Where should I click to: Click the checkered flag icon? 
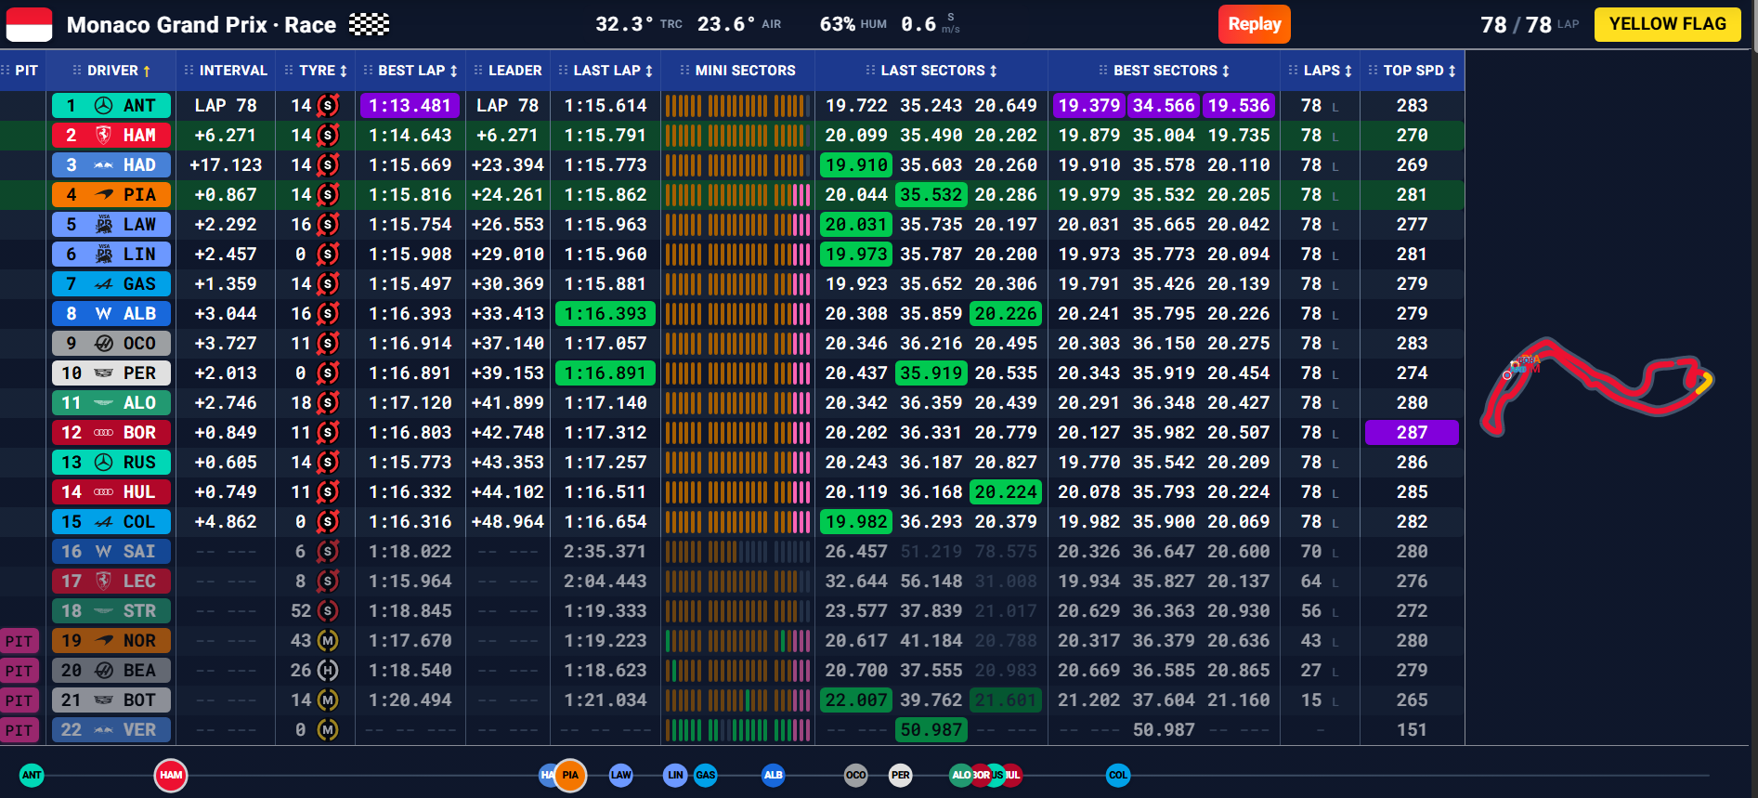(369, 24)
